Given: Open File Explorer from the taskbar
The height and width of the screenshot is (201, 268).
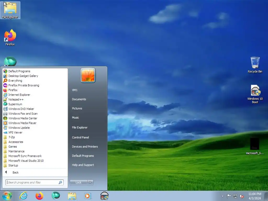Looking at the screenshot, I should pyautogui.click(x=72, y=196).
